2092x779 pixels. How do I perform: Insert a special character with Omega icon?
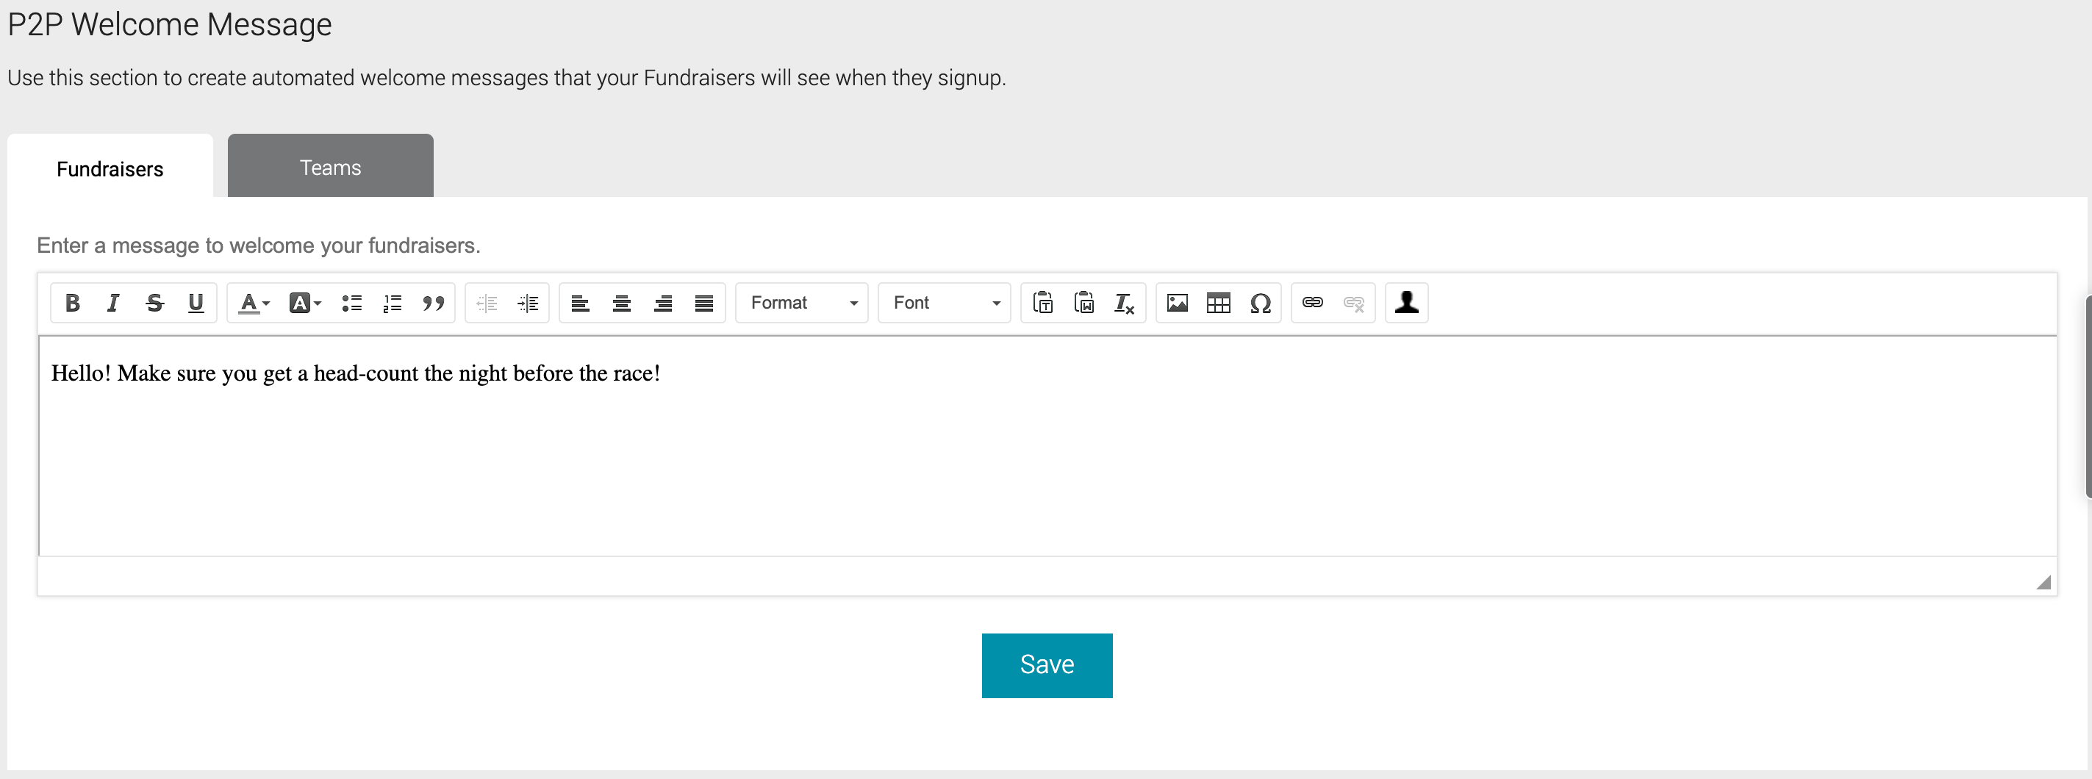click(x=1260, y=303)
